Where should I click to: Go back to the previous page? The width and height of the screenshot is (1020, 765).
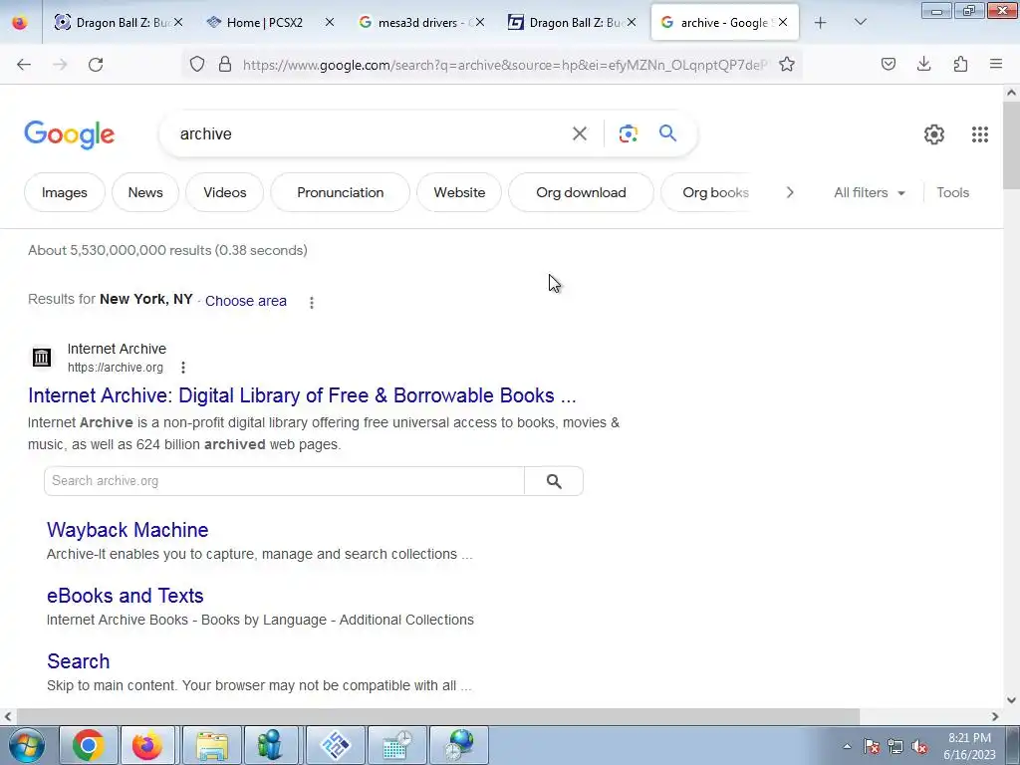pos(24,65)
